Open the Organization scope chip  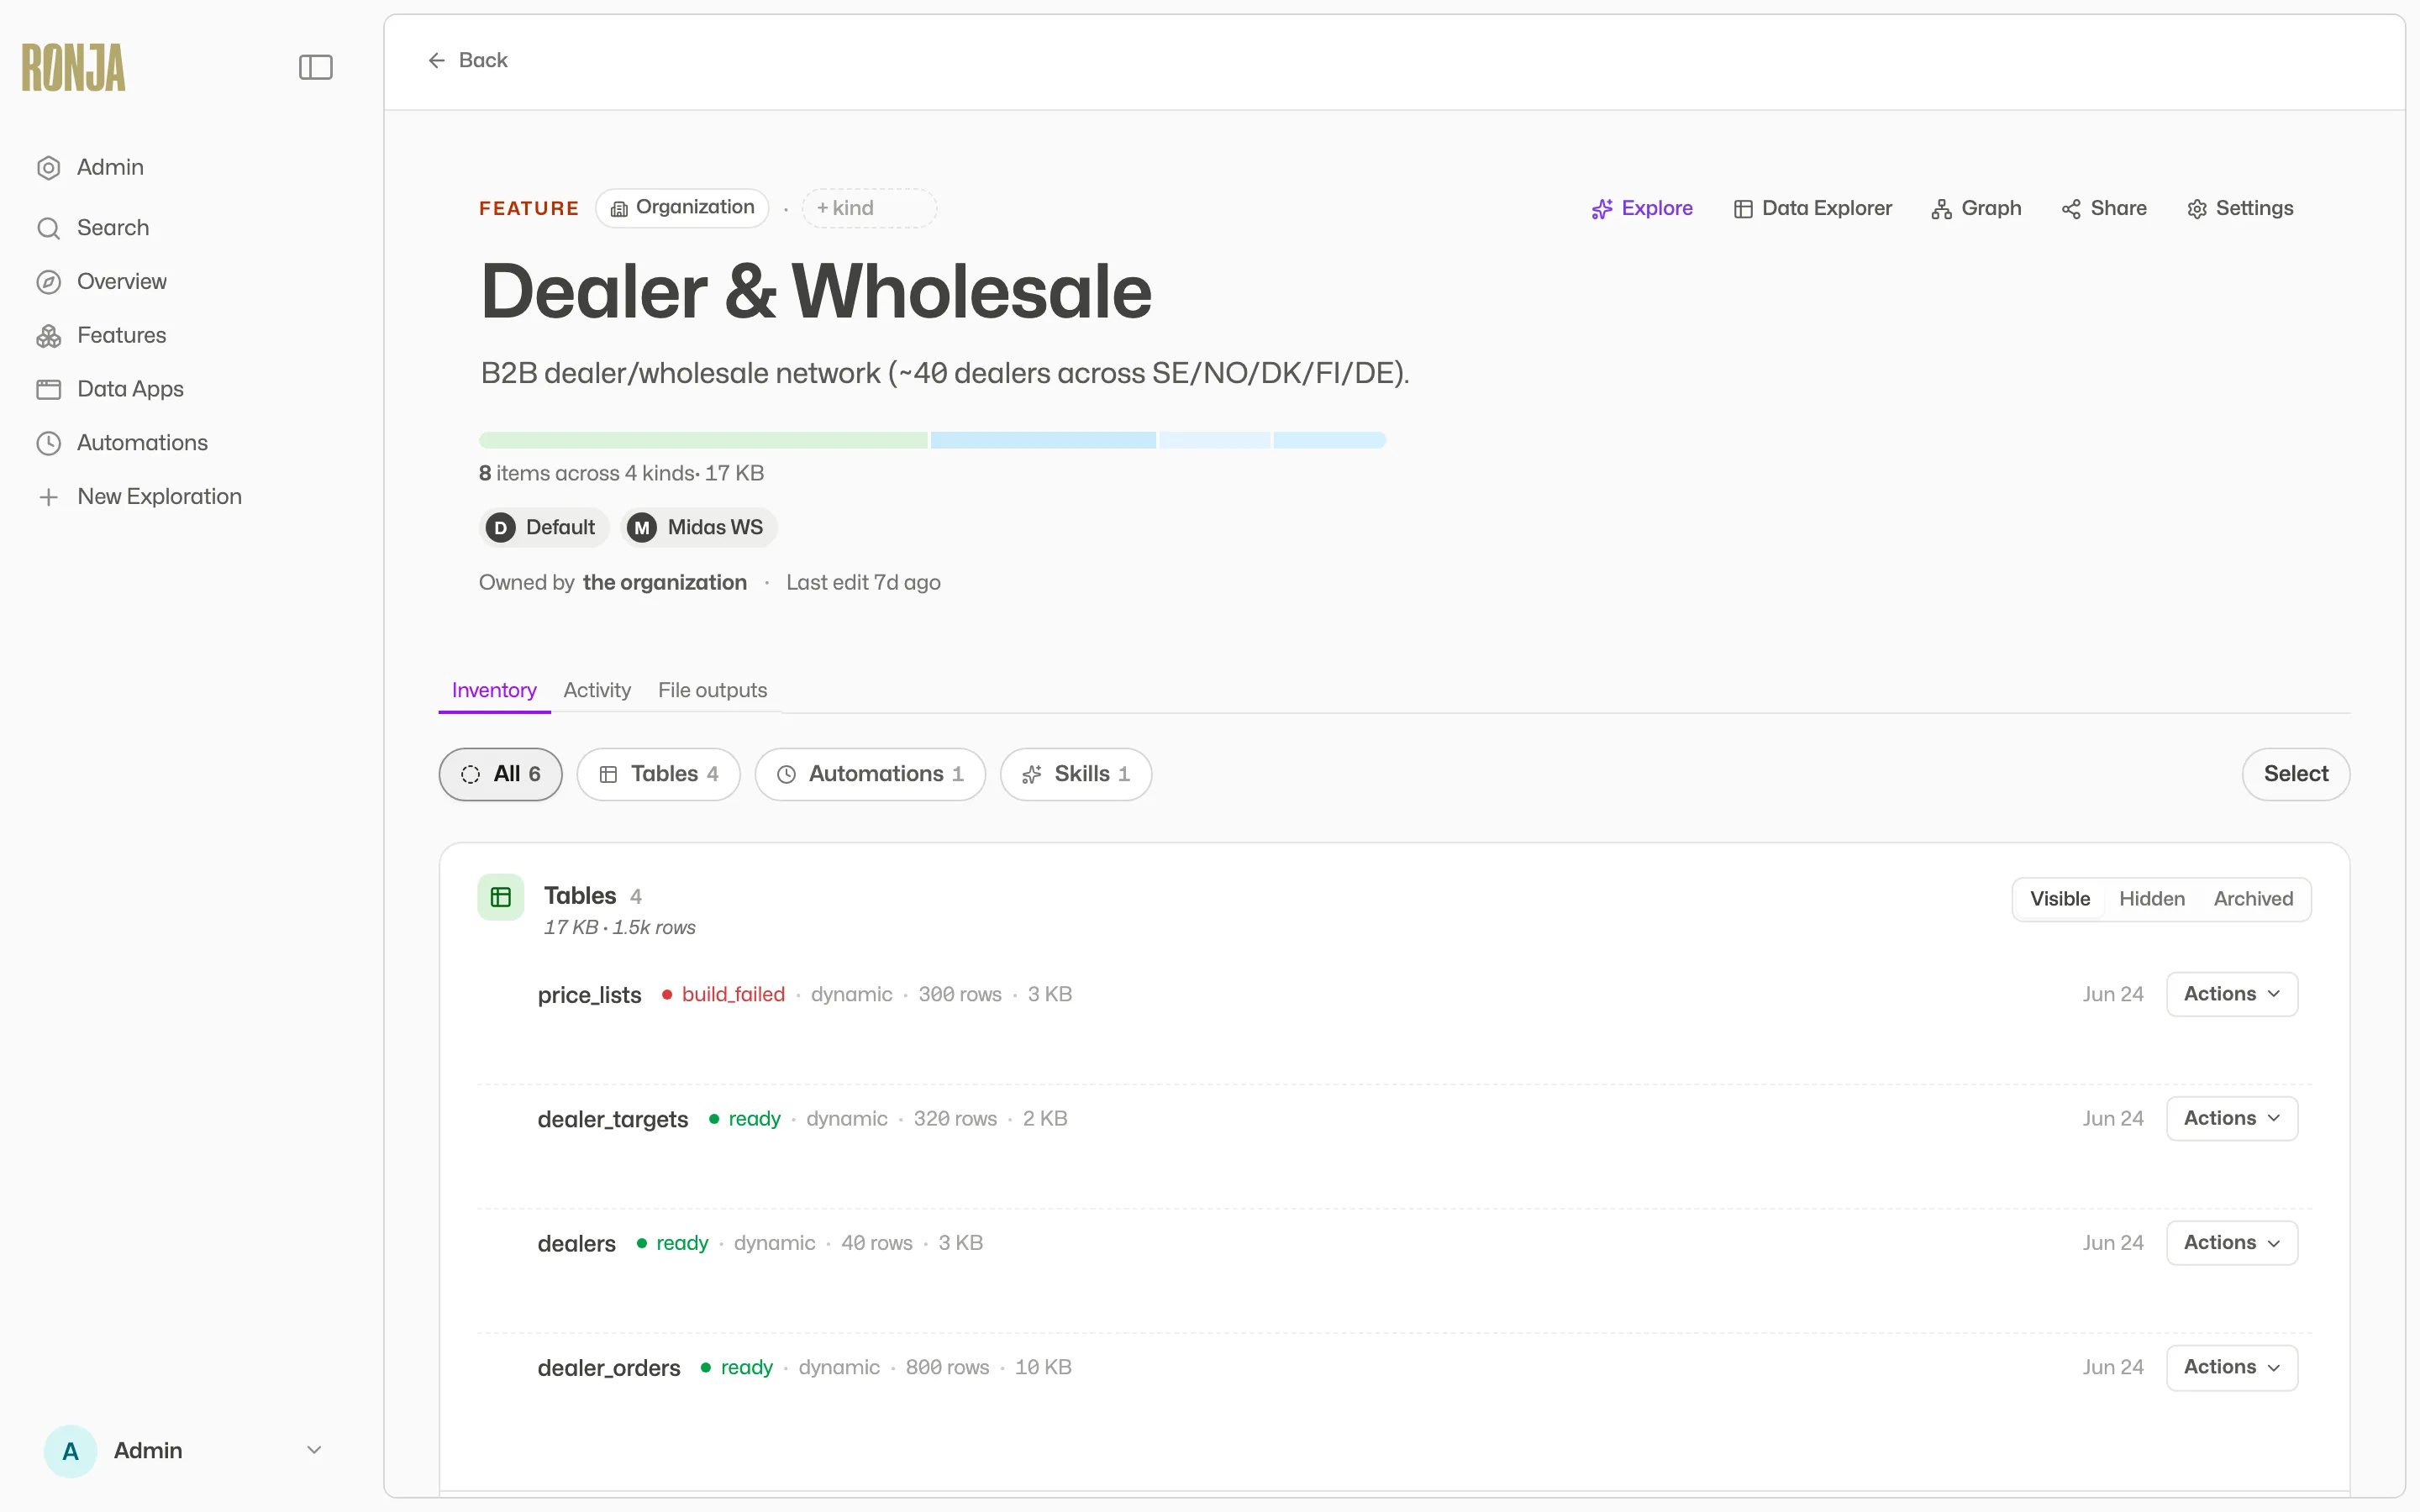coord(682,208)
